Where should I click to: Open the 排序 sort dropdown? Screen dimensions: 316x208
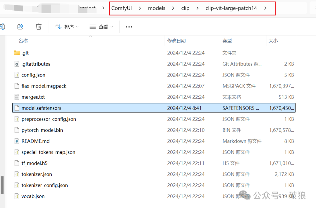point(67,27)
